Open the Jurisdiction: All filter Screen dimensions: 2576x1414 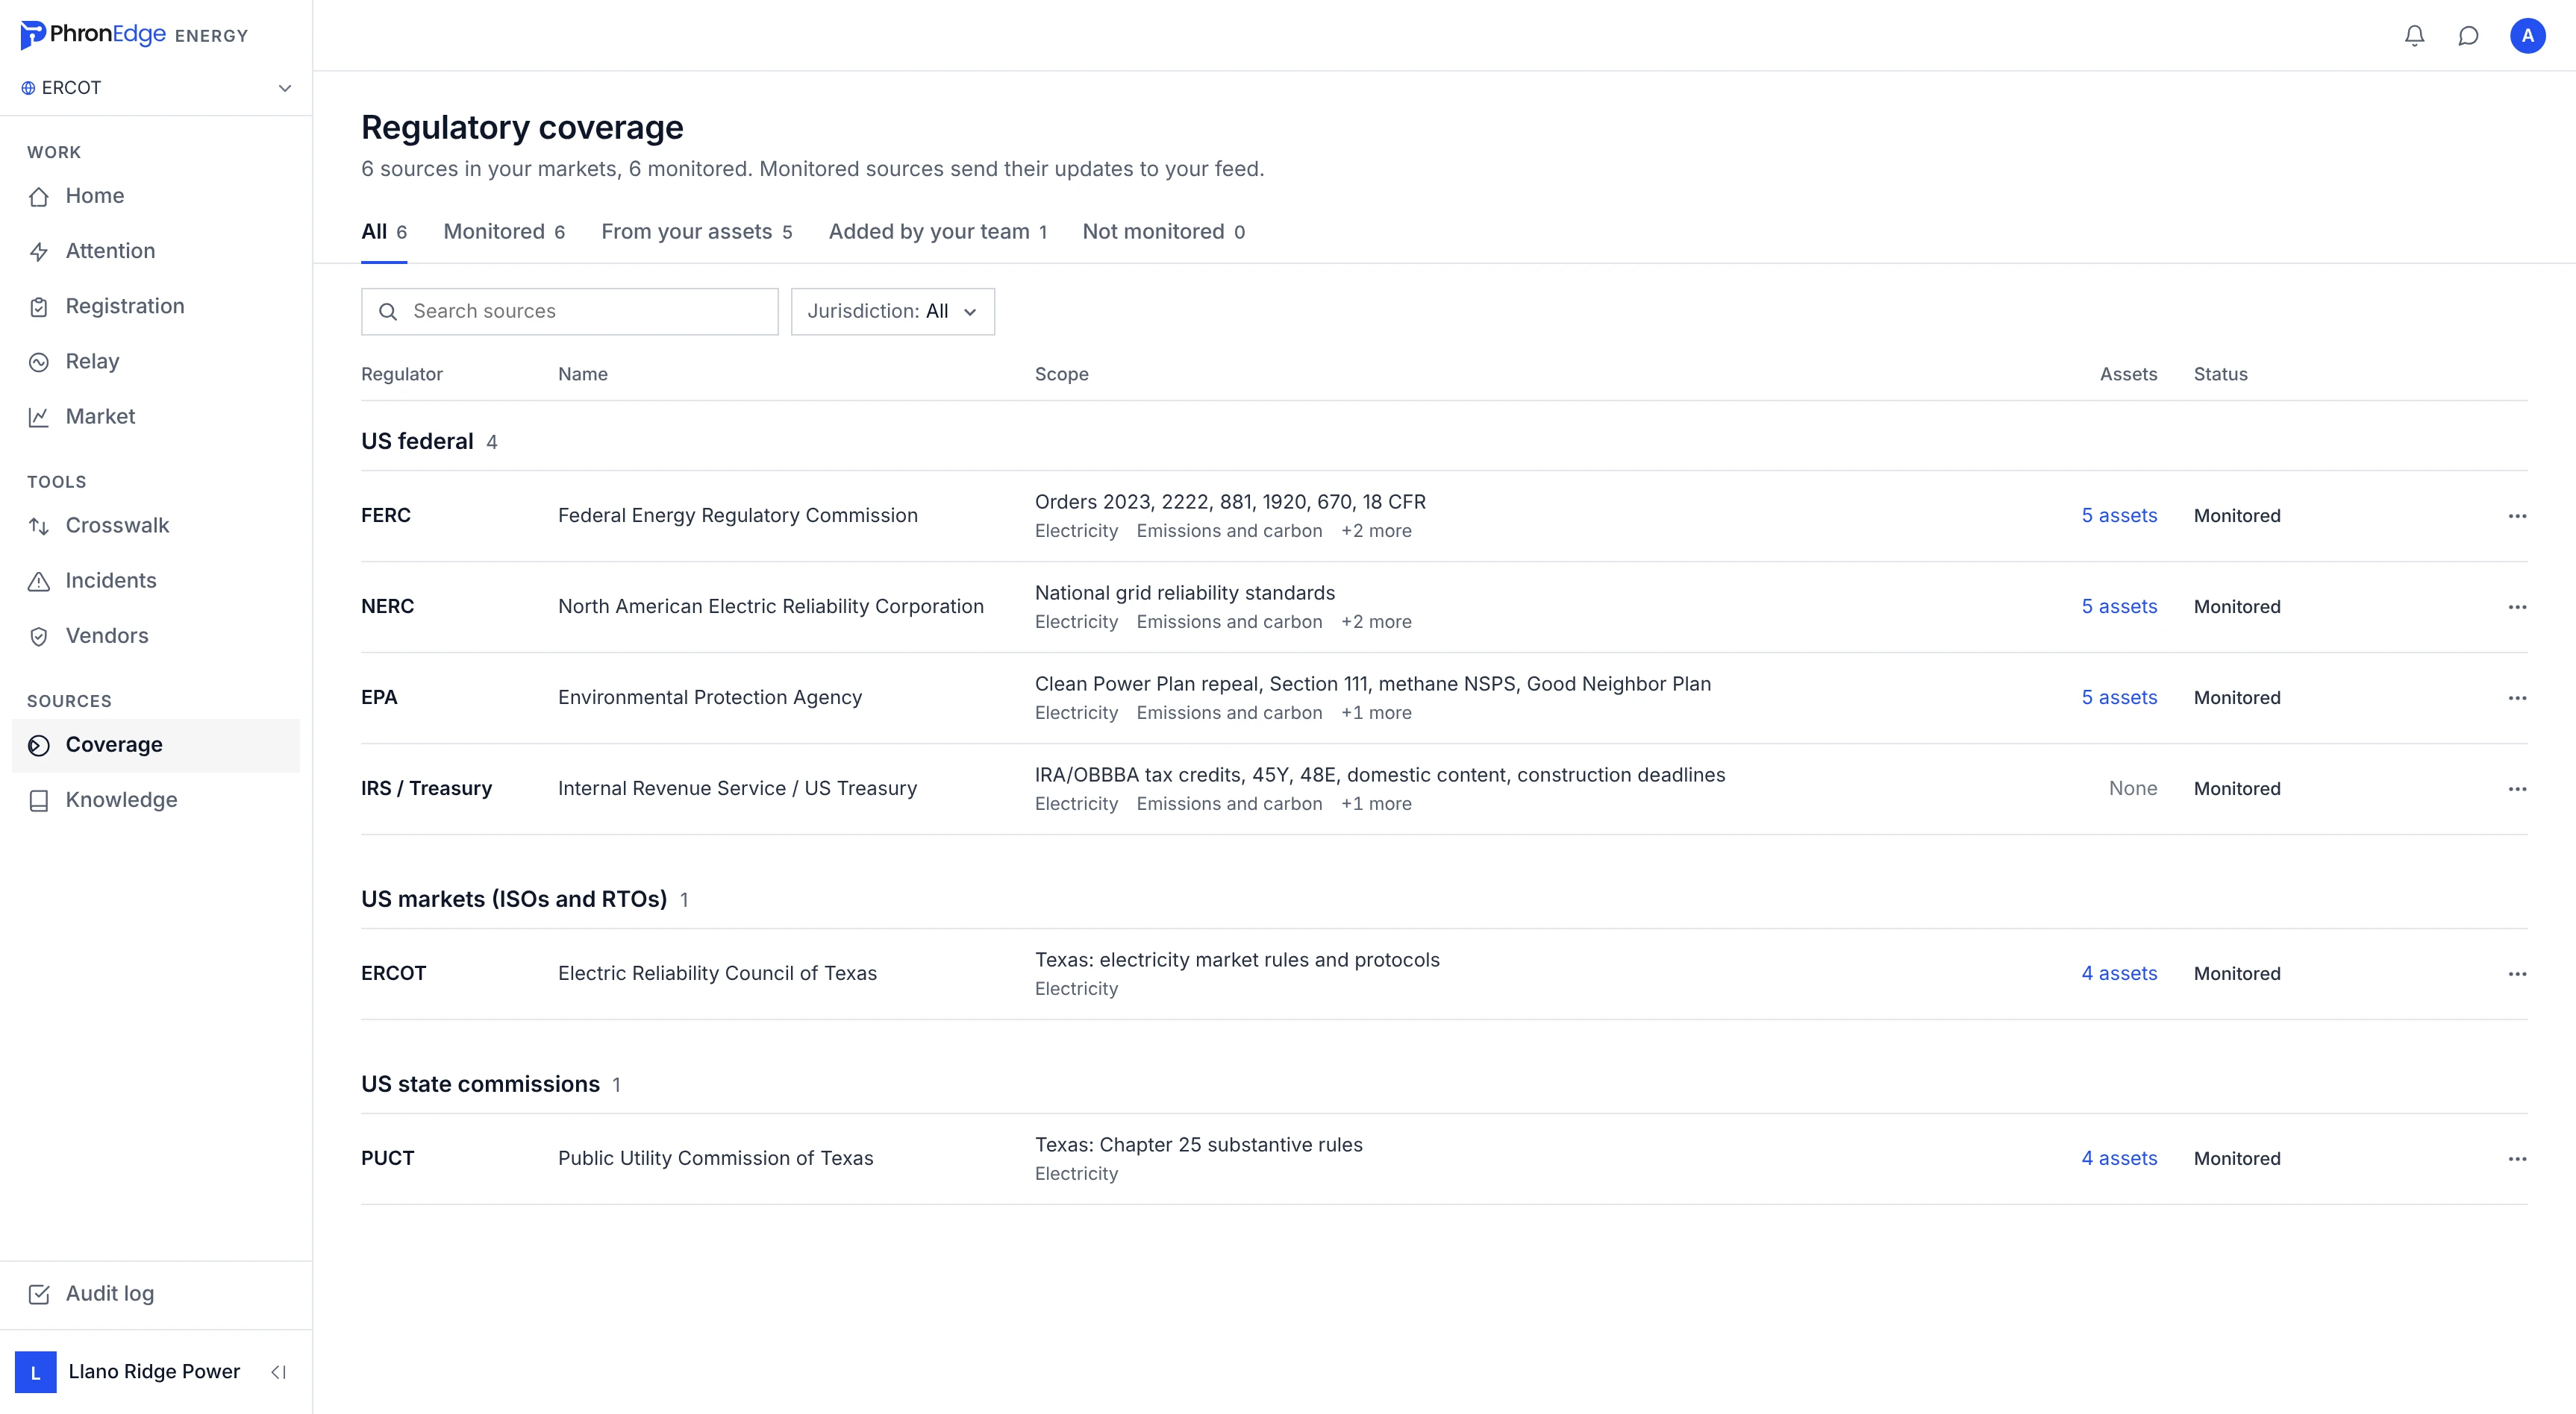tap(892, 312)
